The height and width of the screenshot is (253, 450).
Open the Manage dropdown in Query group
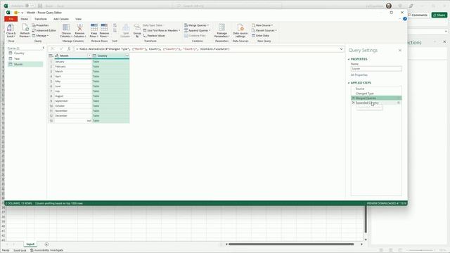tap(40, 36)
